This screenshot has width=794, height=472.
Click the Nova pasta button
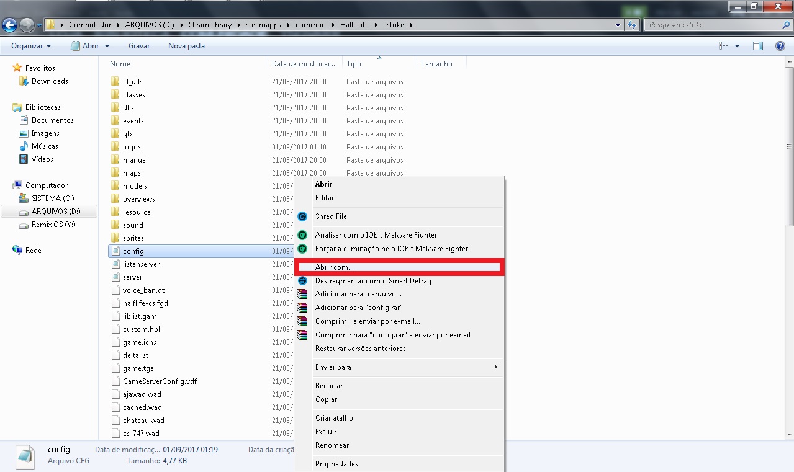pos(186,46)
